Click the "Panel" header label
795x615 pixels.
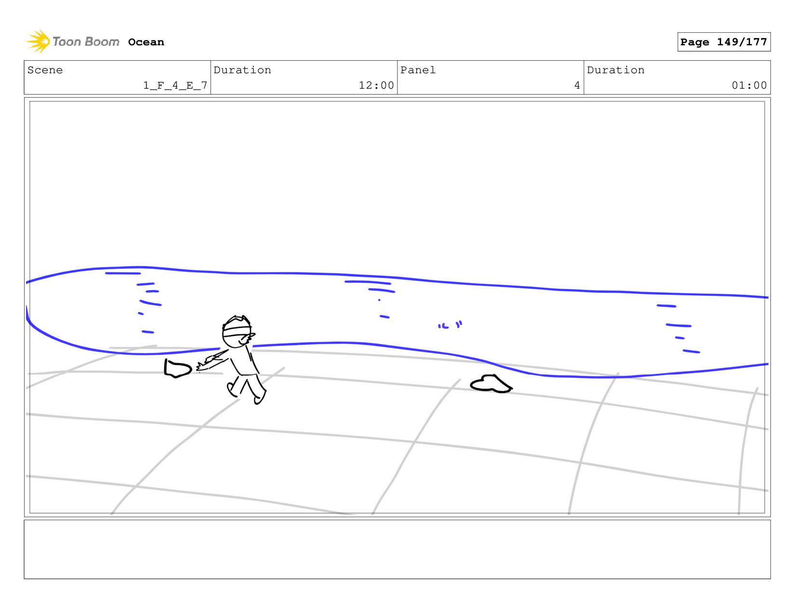(x=418, y=70)
